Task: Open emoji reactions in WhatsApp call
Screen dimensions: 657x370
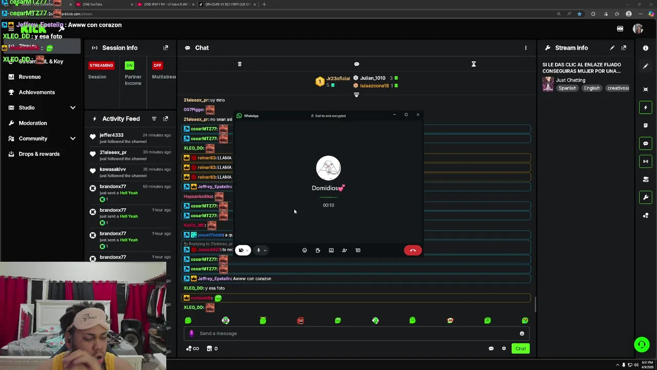Action: coord(304,250)
